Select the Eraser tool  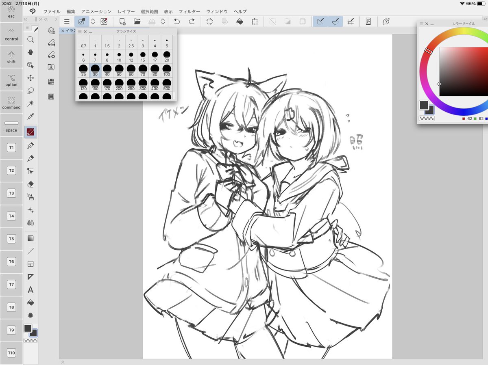click(30, 184)
